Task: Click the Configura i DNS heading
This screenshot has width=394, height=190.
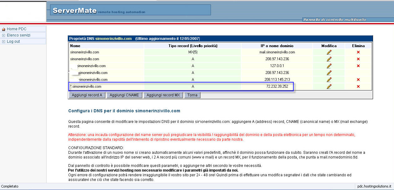Action: click(x=124, y=111)
